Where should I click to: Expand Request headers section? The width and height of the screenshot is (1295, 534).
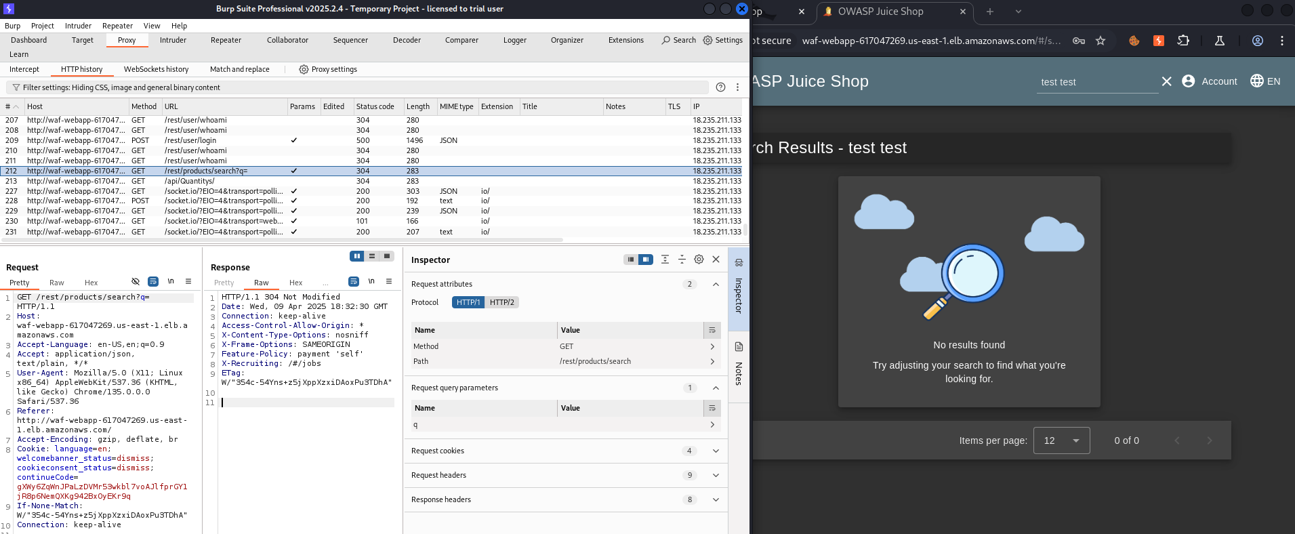coord(716,475)
